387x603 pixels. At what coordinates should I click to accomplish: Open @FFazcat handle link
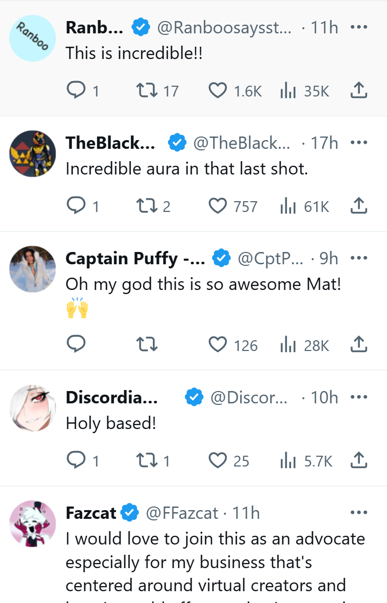[182, 513]
